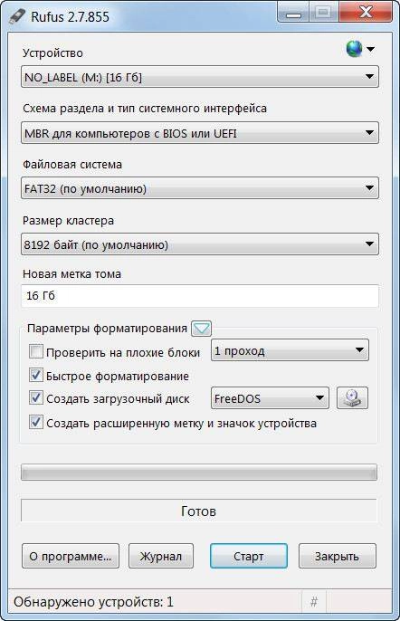The width and height of the screenshot is (400, 621).
Task: Close window using the red X icon
Action: click(366, 13)
